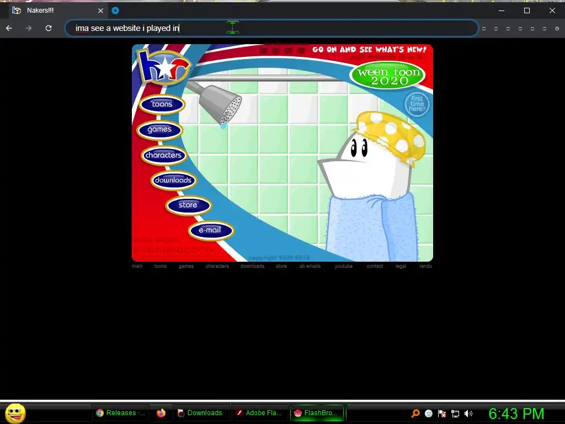Screen dimensions: 565x424
Task: Click the round smiley tray icon
Action: tap(429, 414)
